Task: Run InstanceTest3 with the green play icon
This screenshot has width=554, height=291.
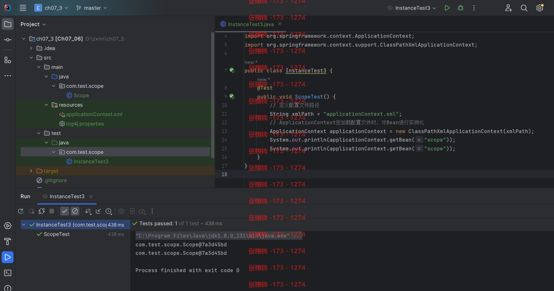Action: pos(447,8)
